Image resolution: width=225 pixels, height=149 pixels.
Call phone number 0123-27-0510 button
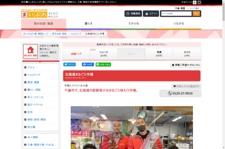(180, 93)
